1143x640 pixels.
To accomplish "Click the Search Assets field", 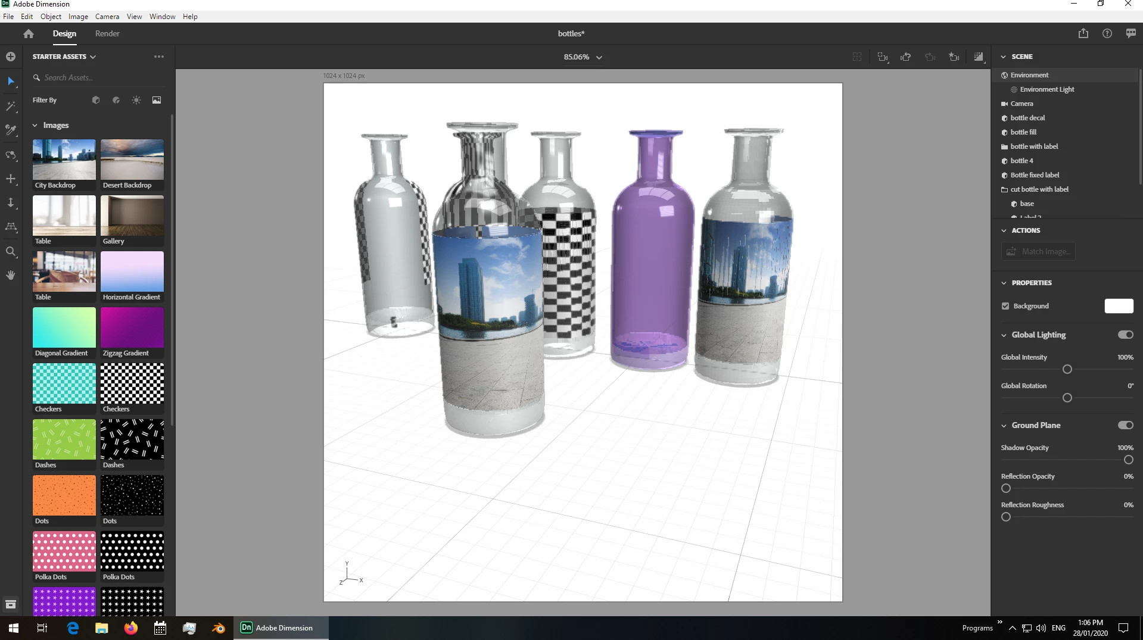I will coord(98,77).
